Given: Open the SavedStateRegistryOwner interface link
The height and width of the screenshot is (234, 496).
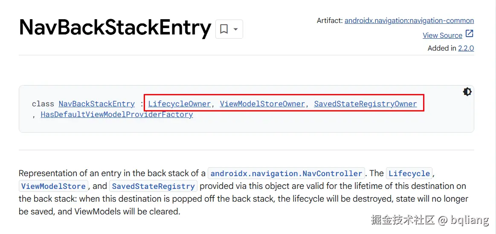Looking at the screenshot, I should (365, 104).
